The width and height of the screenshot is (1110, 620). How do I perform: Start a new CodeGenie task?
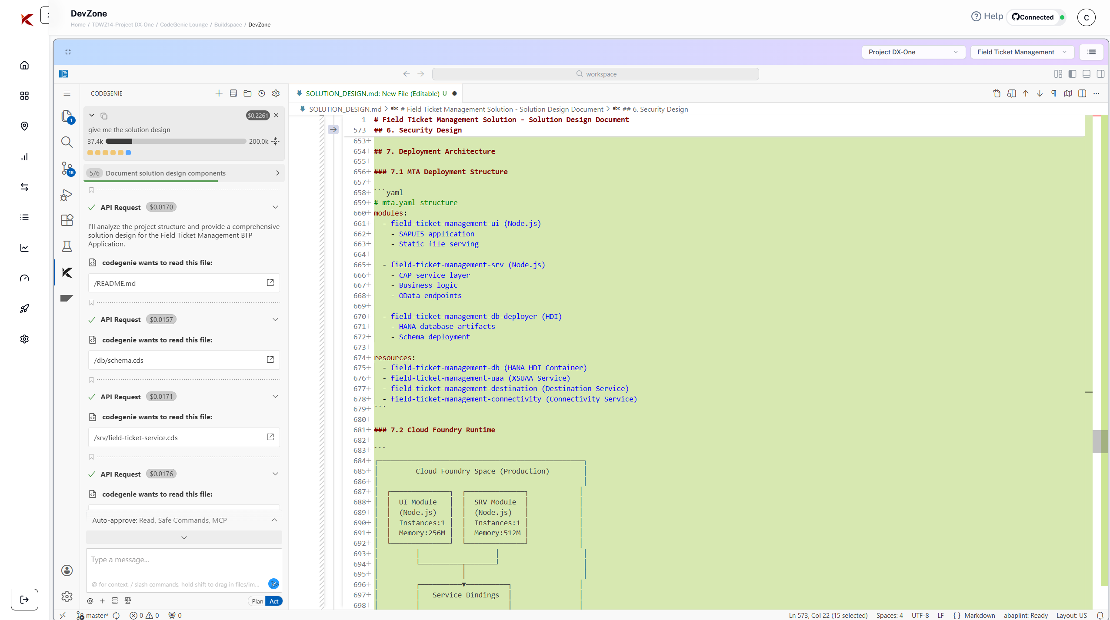[x=219, y=93]
